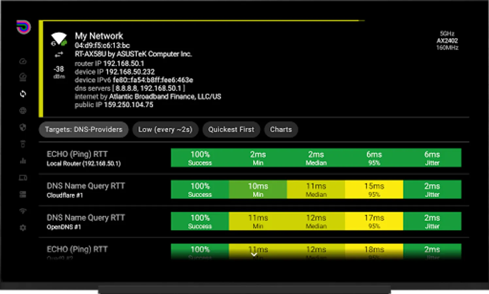Viewport: 489px width, 294px height.
Task: Open the settings gear sidebar icon
Action: 23,228
